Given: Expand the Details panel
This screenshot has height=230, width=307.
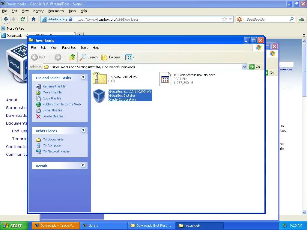Looking at the screenshot, I should point(83,165).
